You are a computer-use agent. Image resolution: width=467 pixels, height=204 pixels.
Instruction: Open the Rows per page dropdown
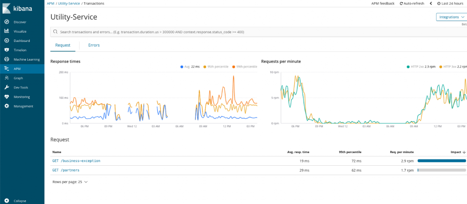coord(70,182)
